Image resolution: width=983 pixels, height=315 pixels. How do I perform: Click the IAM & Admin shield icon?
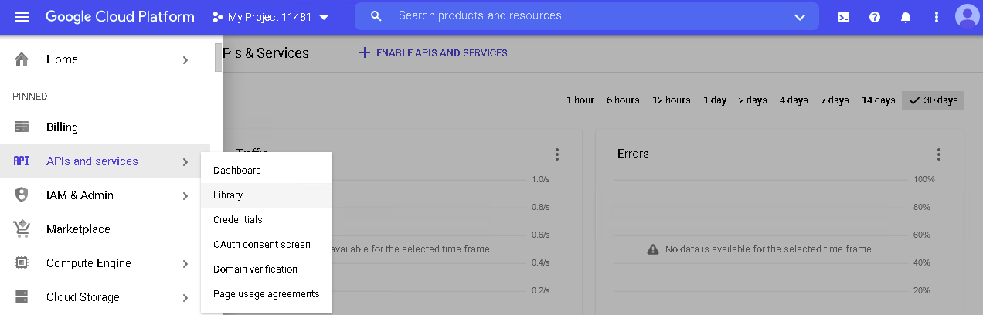(22, 195)
